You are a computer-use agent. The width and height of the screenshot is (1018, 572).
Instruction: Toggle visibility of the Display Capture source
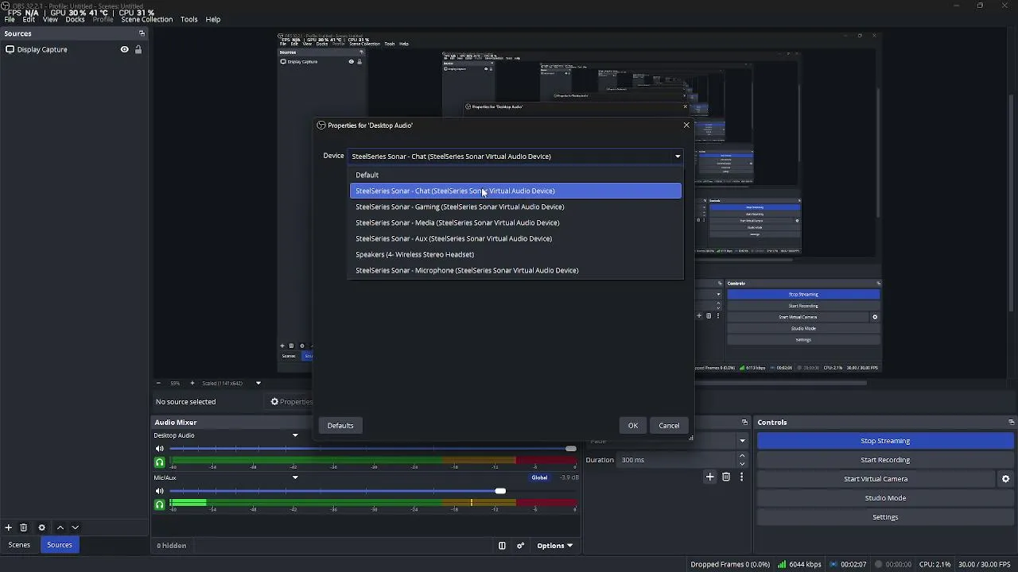(x=124, y=49)
